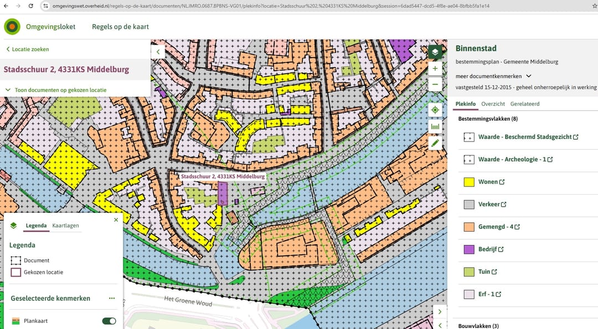598x329 pixels.
Task: Open the map layers button on the map
Action: 435,52
